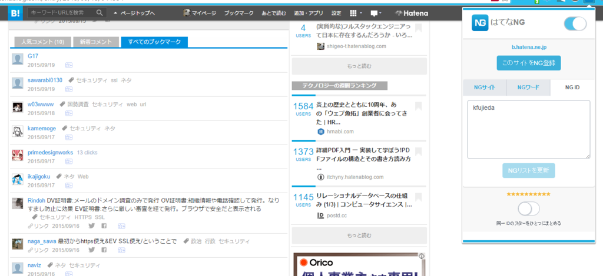This screenshot has width=603, height=276.
Task: Bookmark the フルスタックエンジニア article via its flag icon
Action: click(419, 28)
